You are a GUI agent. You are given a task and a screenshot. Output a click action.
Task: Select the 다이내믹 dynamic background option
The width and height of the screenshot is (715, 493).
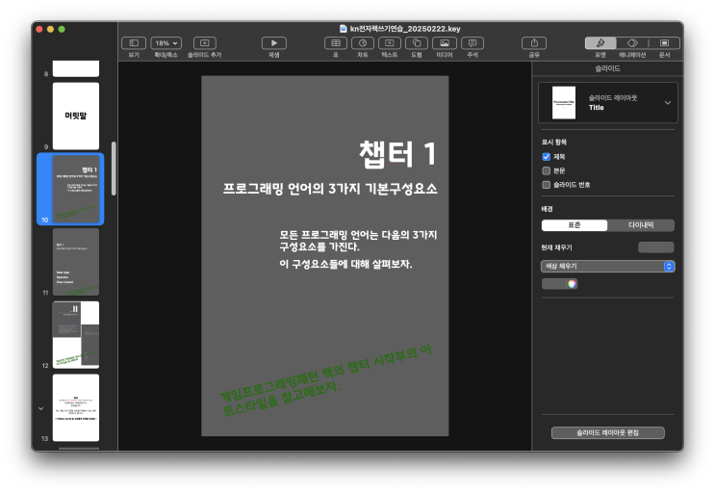[641, 225]
